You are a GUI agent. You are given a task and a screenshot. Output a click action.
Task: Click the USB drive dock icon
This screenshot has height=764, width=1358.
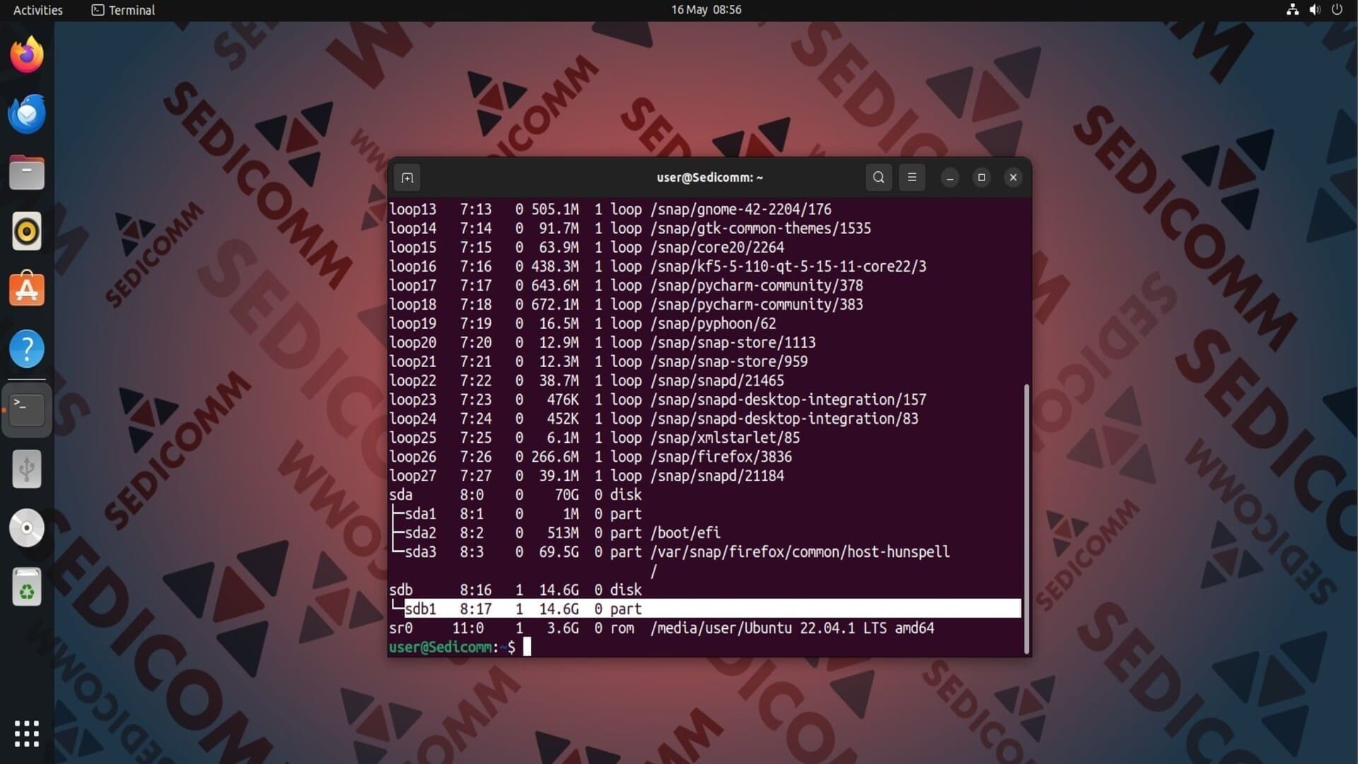tap(27, 469)
